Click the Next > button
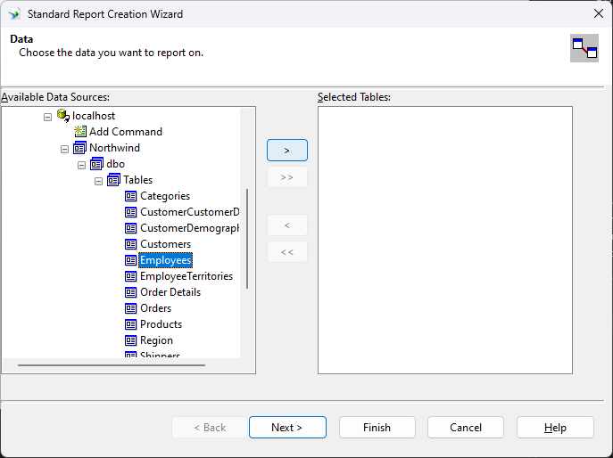The width and height of the screenshot is (613, 458). click(287, 428)
